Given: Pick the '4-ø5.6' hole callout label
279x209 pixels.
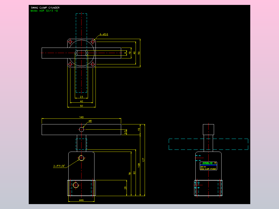Looking at the screenshot, I should (104, 34).
